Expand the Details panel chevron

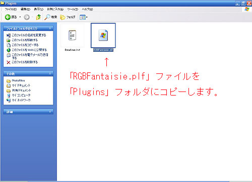50,112
